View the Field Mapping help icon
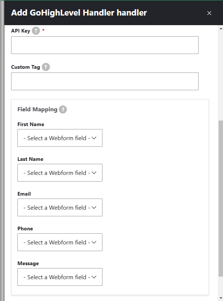 (63, 109)
